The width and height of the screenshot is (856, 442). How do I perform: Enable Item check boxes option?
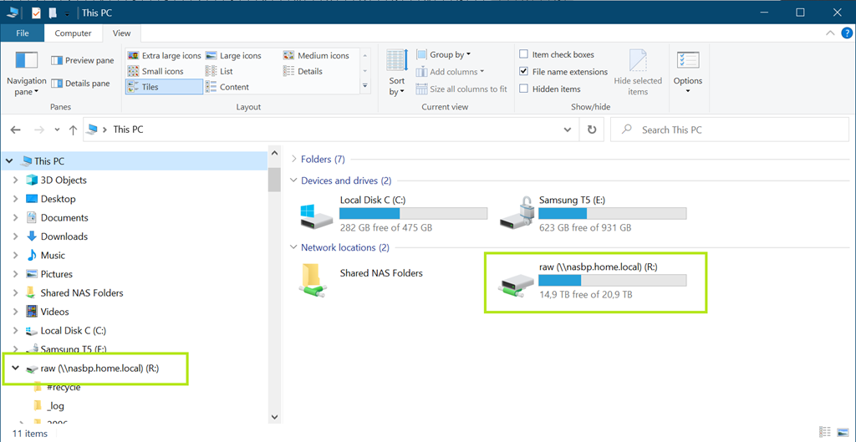[x=524, y=55]
